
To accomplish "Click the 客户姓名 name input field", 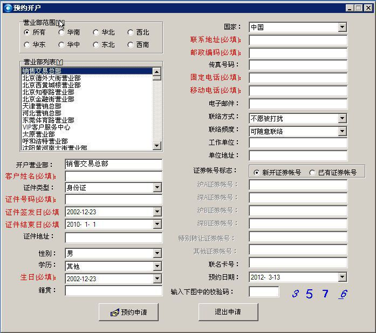I will pyautogui.click(x=114, y=176).
